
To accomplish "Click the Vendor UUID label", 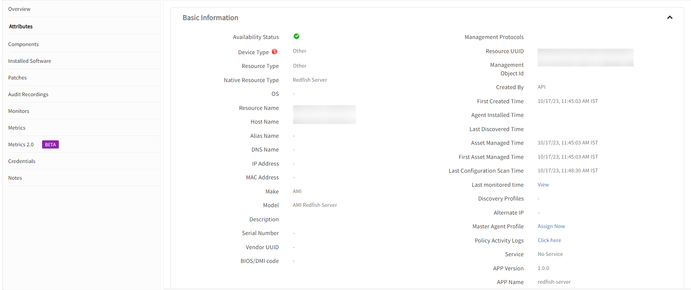I will coord(262,247).
